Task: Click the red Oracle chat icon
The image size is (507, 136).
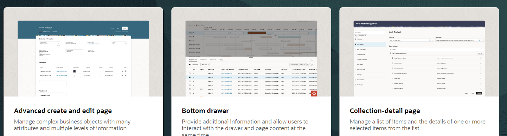Action: coord(314,94)
